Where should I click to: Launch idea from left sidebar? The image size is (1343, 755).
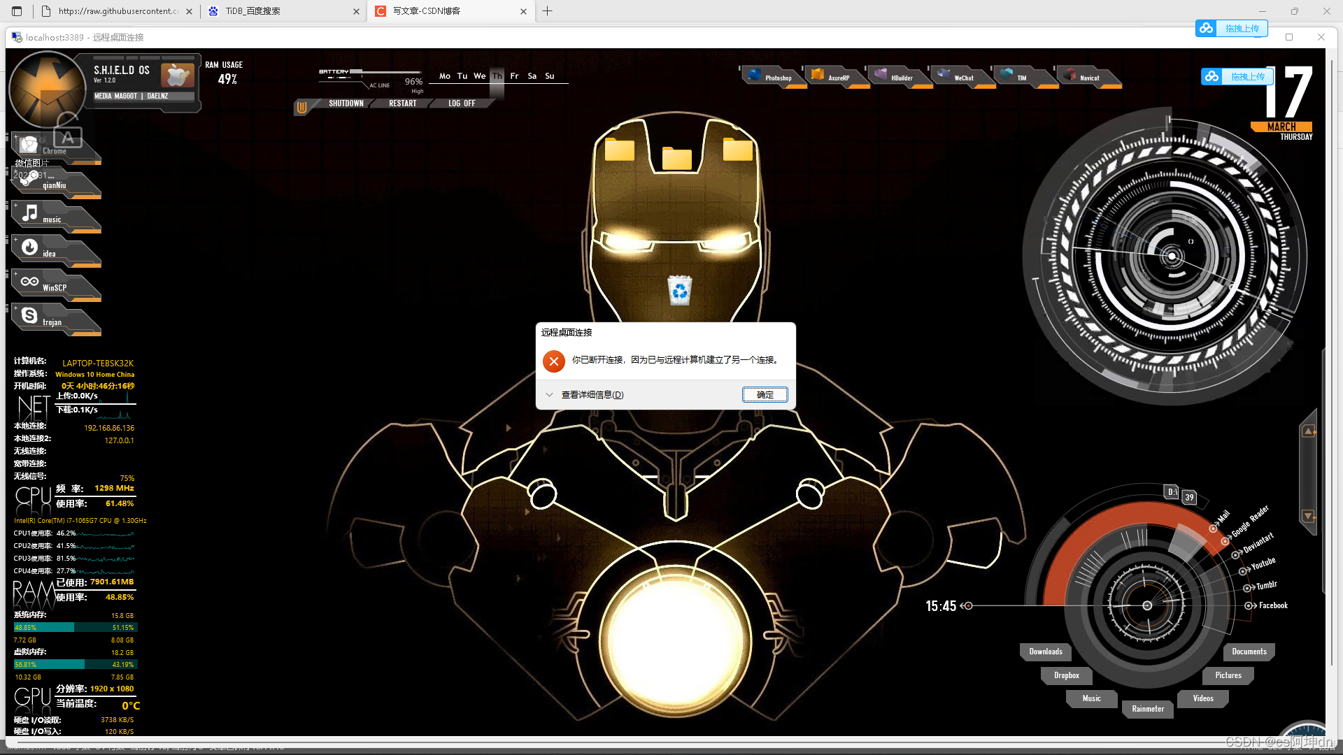tap(55, 251)
